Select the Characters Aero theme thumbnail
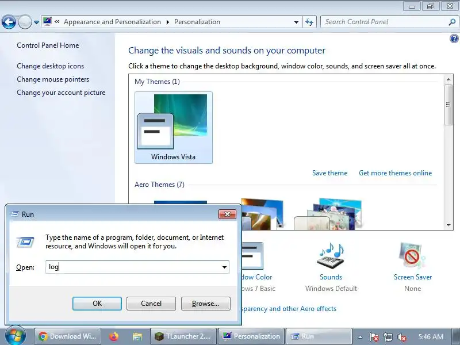Viewport: 460px width, 345px height. tap(328, 214)
